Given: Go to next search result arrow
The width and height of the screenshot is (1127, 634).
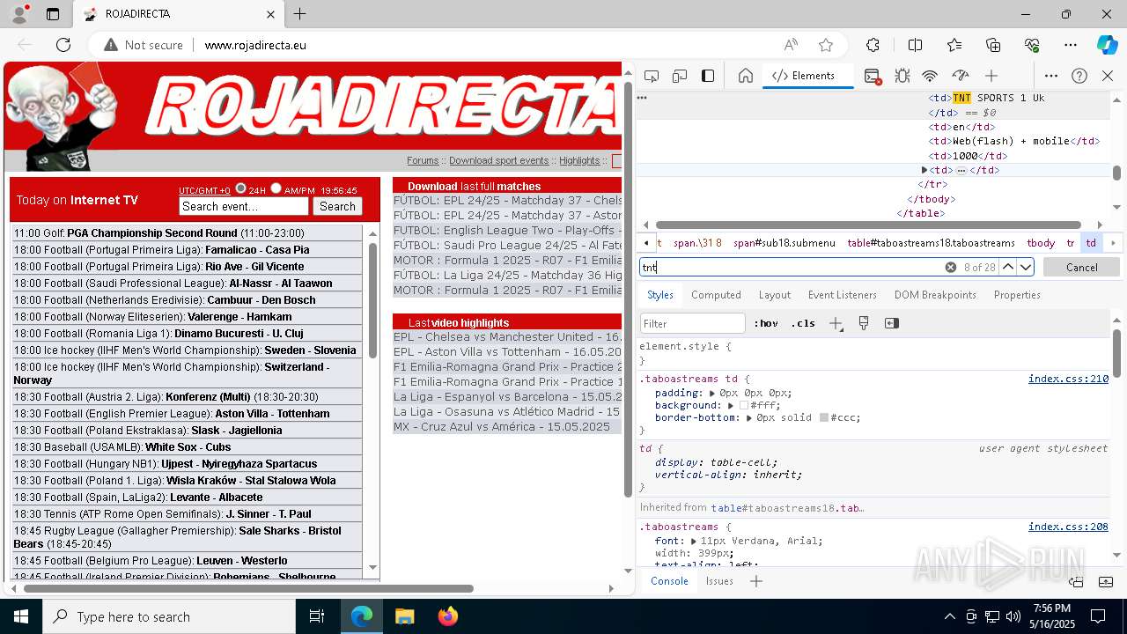Looking at the screenshot, I should [x=1026, y=267].
